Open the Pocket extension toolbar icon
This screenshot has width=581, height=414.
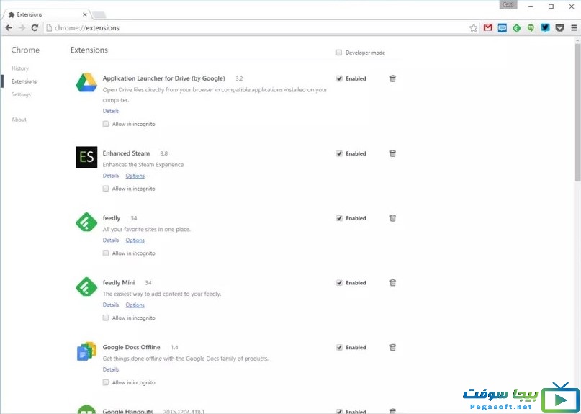click(x=559, y=28)
